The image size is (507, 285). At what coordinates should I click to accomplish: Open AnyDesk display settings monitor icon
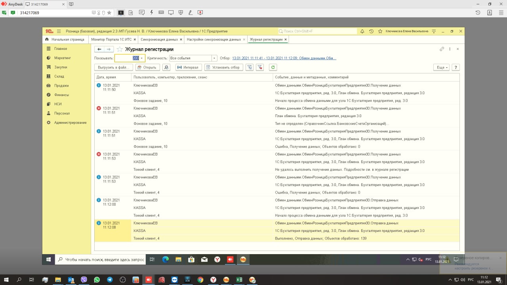pyautogui.click(x=171, y=13)
